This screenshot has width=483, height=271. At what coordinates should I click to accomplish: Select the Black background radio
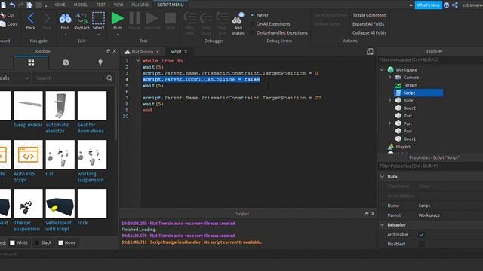[37, 242]
